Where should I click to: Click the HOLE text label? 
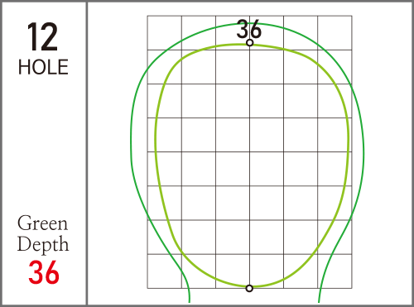(43, 67)
